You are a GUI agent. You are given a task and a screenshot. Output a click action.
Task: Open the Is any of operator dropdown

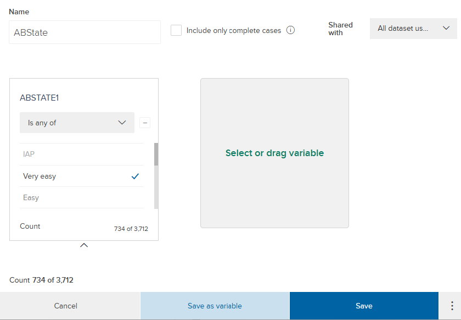[77, 123]
